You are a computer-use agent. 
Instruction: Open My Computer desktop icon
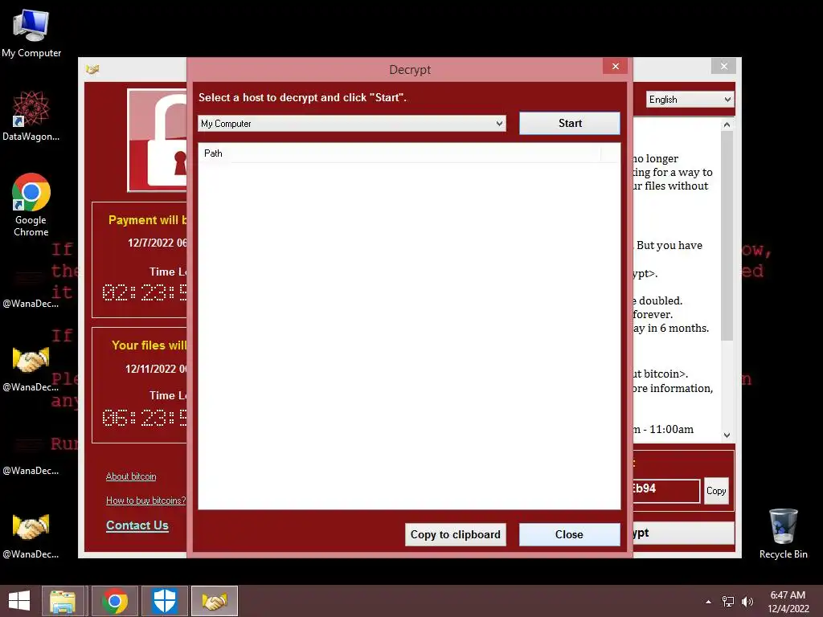[31, 33]
